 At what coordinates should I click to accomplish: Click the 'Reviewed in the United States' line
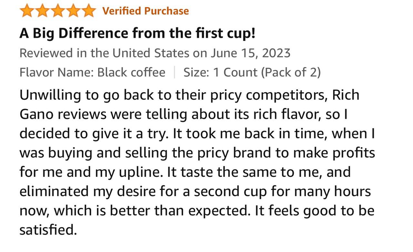point(155,53)
